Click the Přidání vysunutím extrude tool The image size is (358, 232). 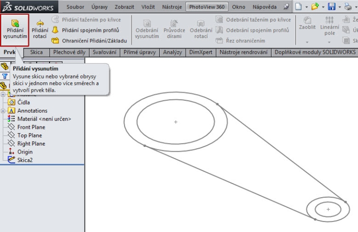pos(15,30)
